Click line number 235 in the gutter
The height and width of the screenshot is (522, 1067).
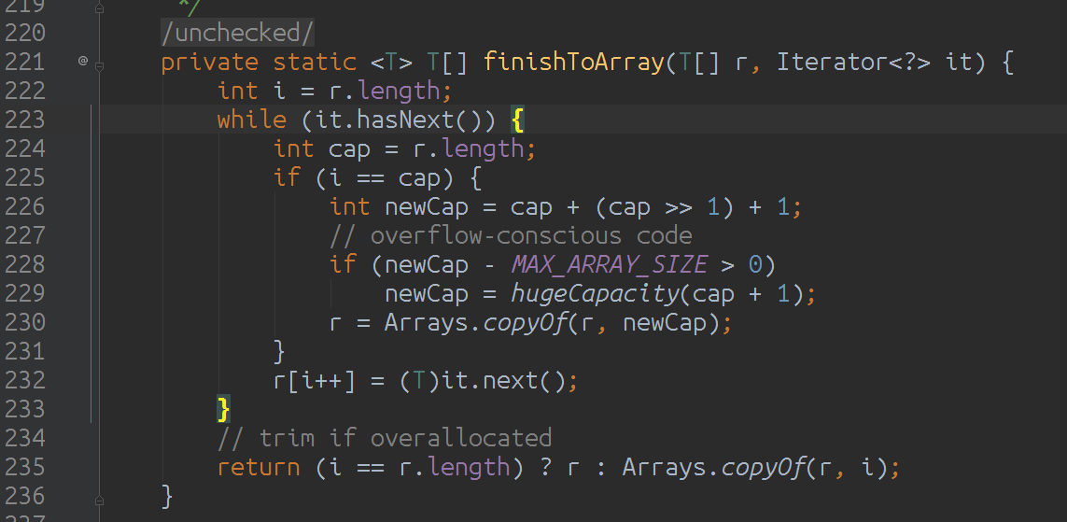(25, 467)
